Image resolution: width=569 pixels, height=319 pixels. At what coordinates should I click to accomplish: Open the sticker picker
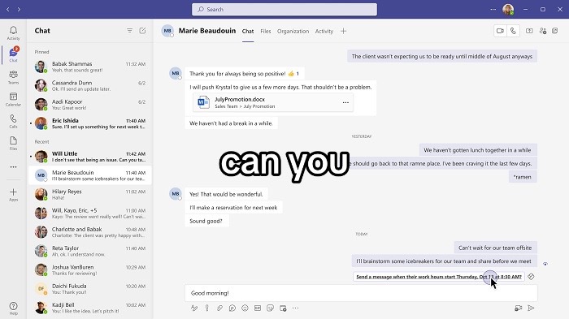[x=271, y=308]
